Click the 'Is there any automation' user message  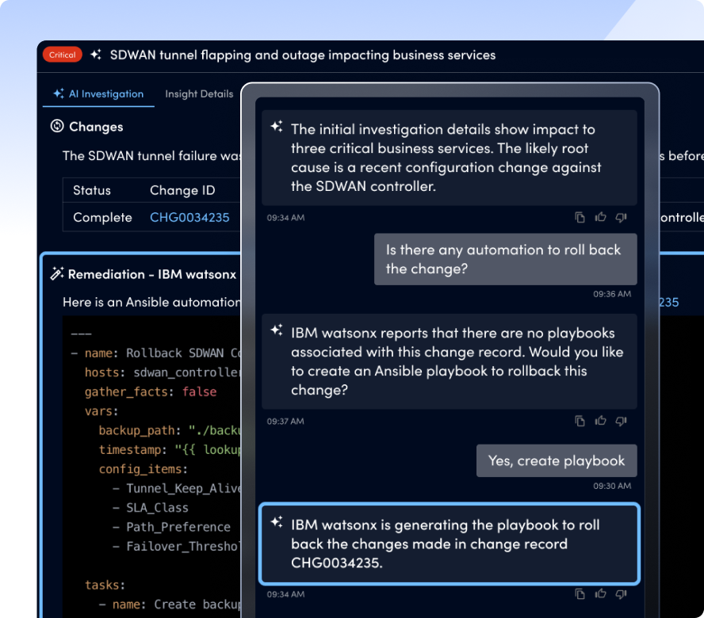coord(505,259)
